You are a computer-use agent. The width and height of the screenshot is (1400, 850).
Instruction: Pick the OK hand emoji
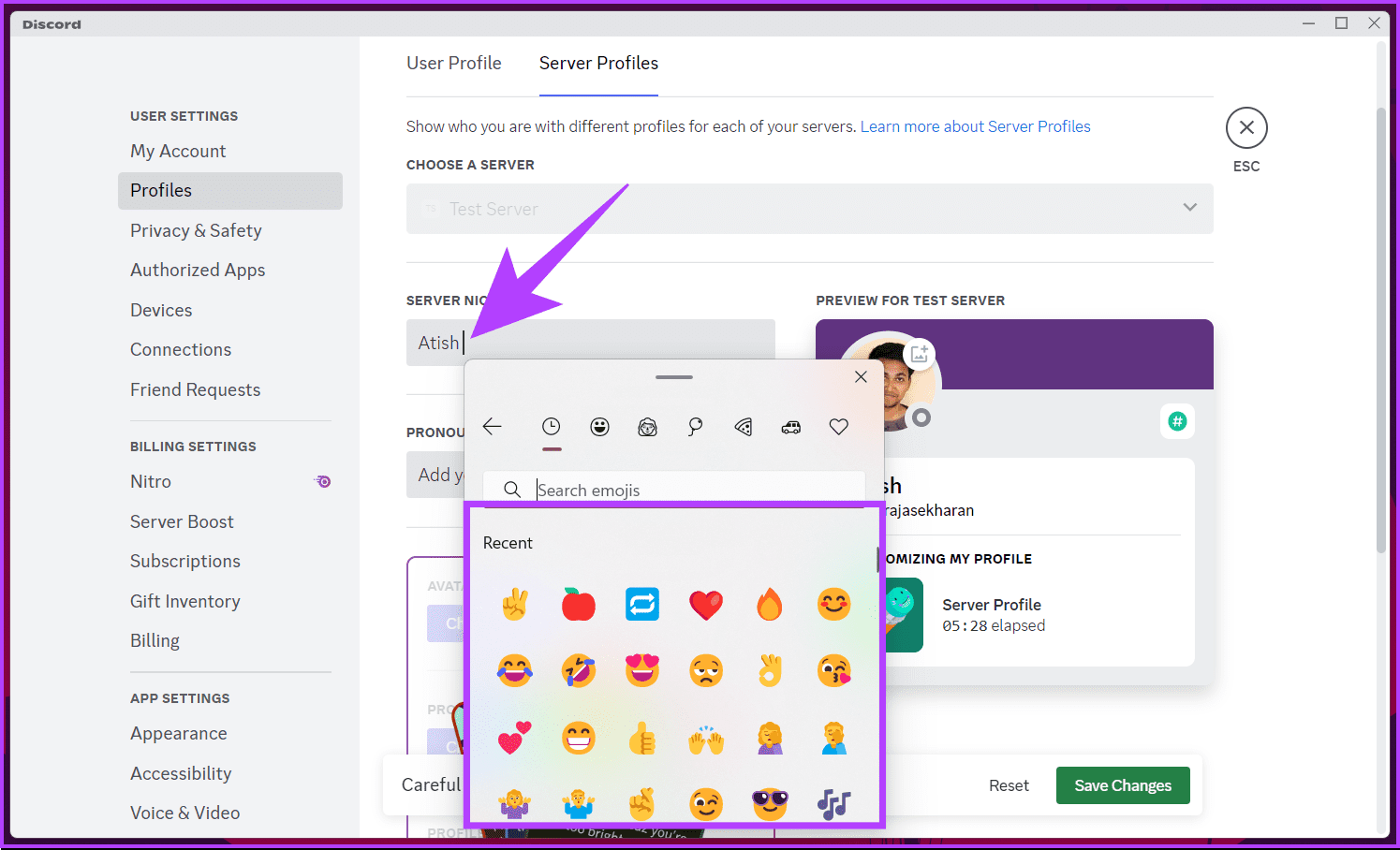tap(770, 670)
